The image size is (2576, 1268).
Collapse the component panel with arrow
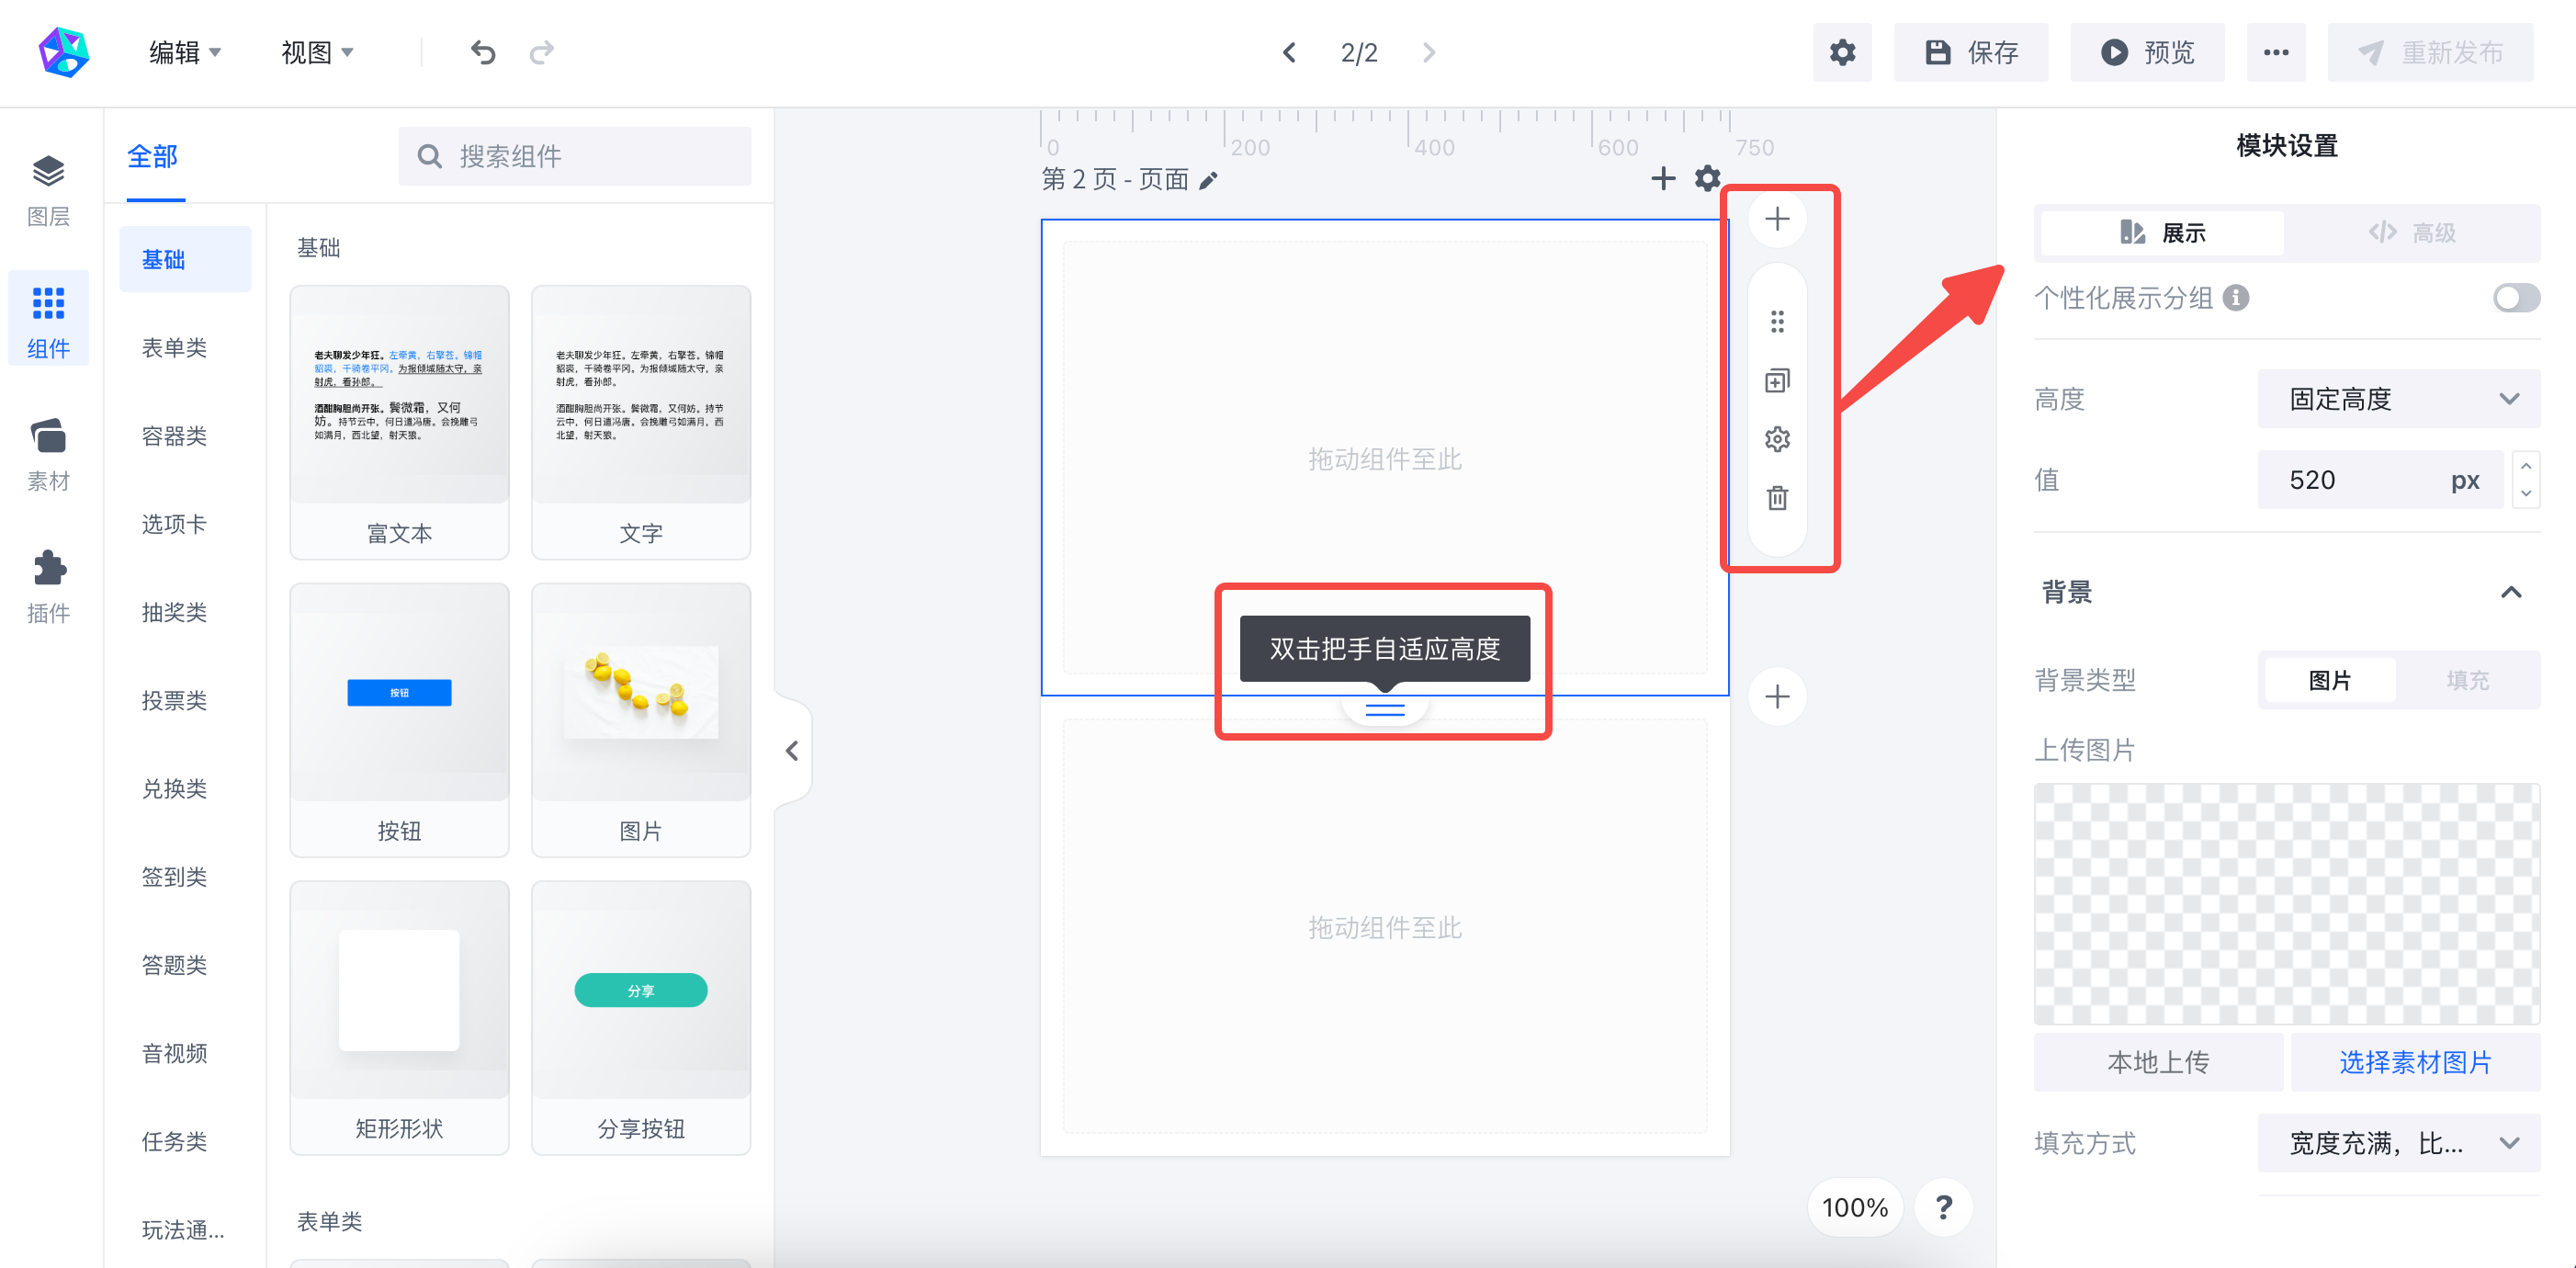(792, 750)
